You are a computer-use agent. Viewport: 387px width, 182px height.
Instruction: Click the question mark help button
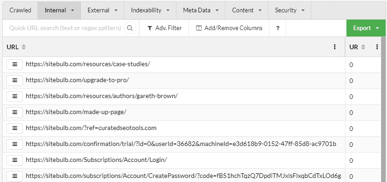pyautogui.click(x=278, y=28)
